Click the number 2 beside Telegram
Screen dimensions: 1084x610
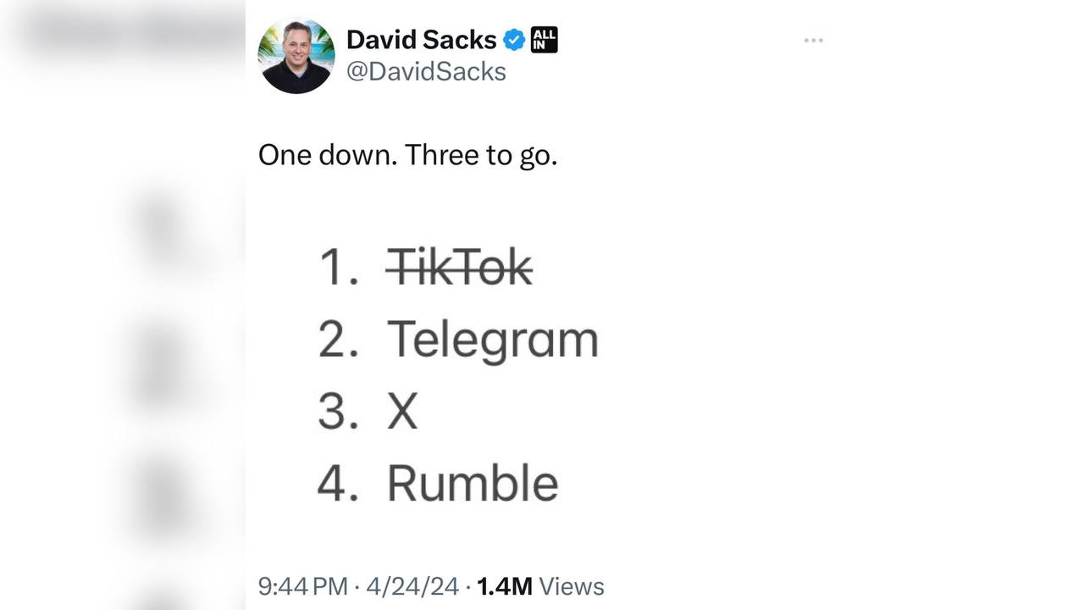click(x=338, y=340)
